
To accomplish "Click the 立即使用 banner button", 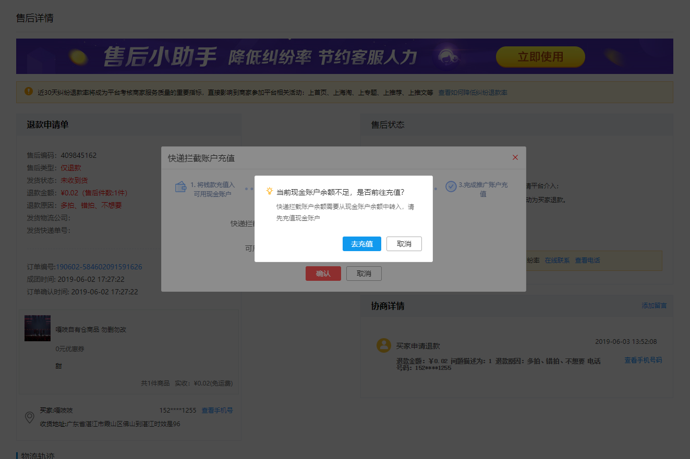I will tap(540, 57).
